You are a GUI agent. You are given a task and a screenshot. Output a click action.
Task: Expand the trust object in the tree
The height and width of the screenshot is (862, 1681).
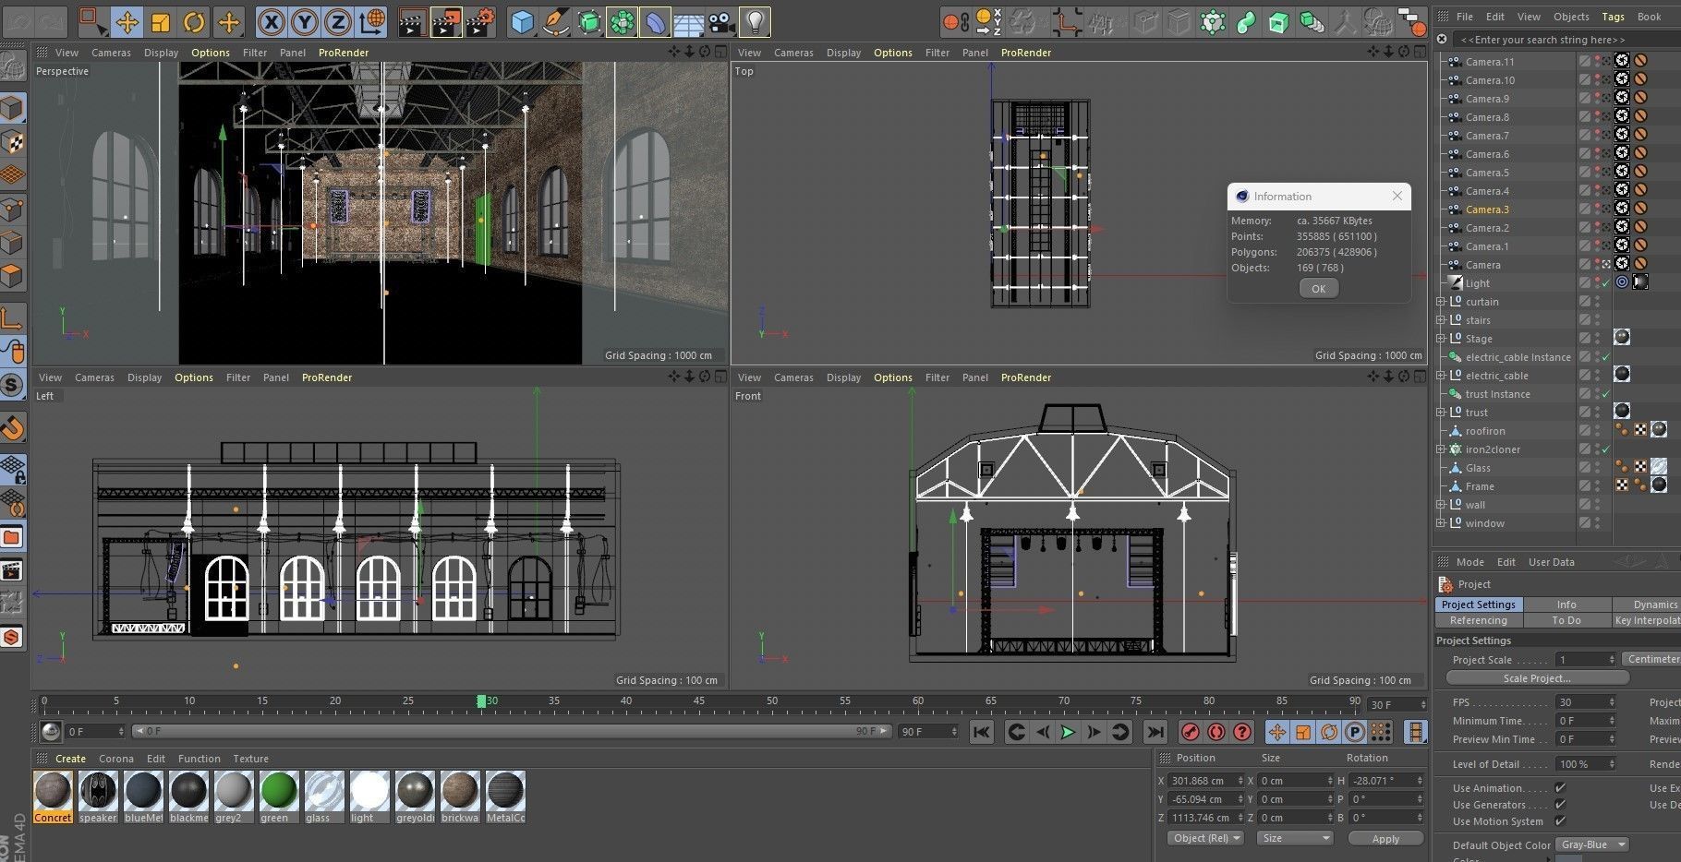1441,413
